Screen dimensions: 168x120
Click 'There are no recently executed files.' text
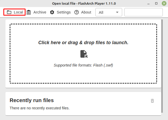(40, 108)
